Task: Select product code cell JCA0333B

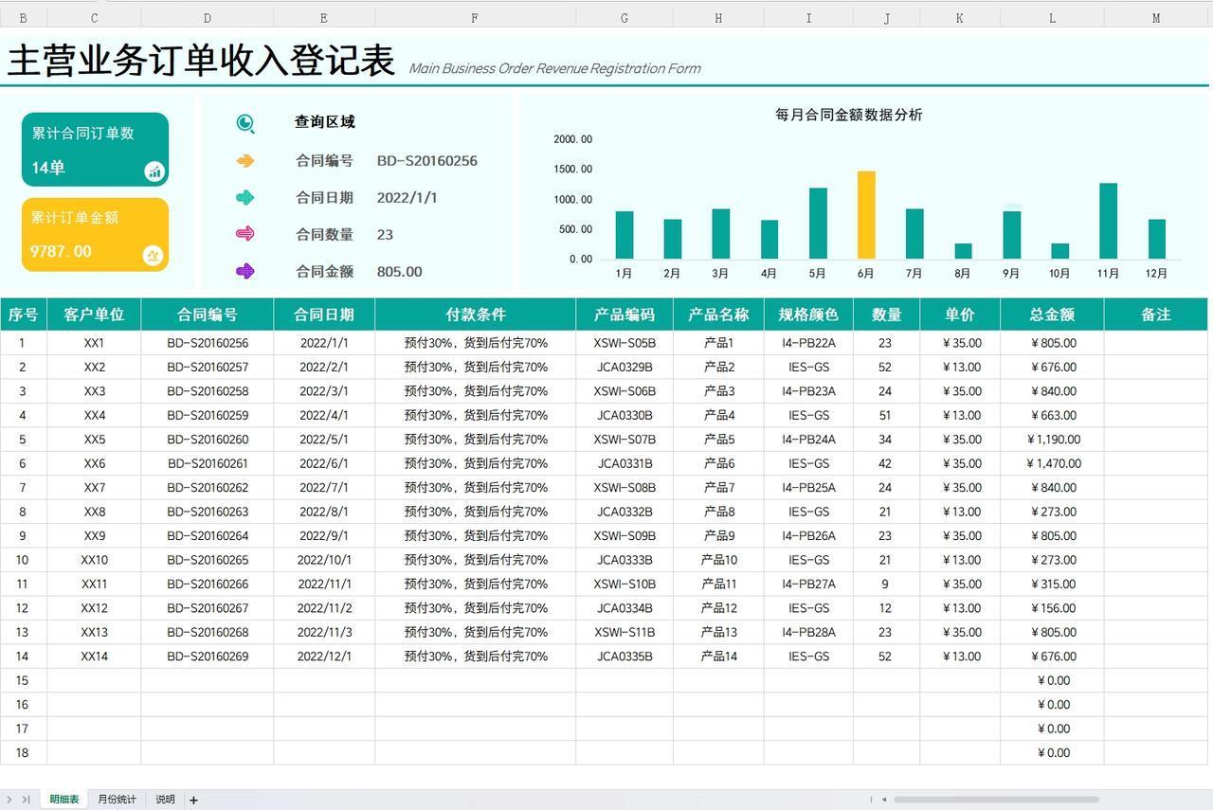Action: (x=625, y=560)
